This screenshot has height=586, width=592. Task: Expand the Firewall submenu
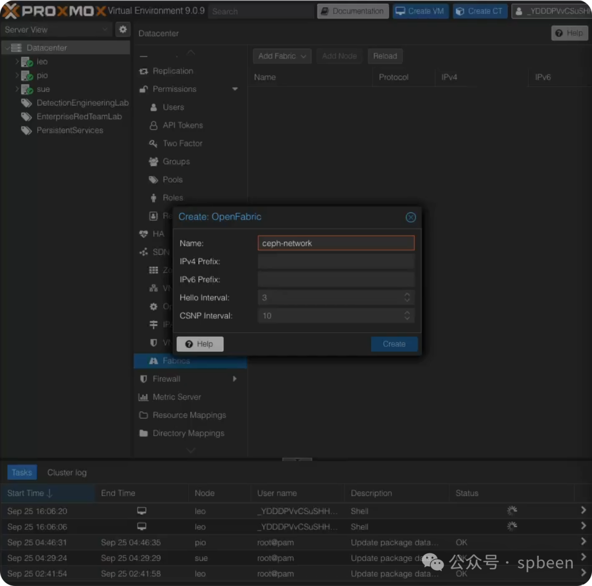[235, 379]
